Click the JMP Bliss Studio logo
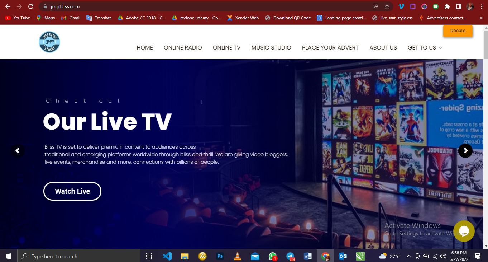Screen dimensions: 488x262 [x=49, y=42]
